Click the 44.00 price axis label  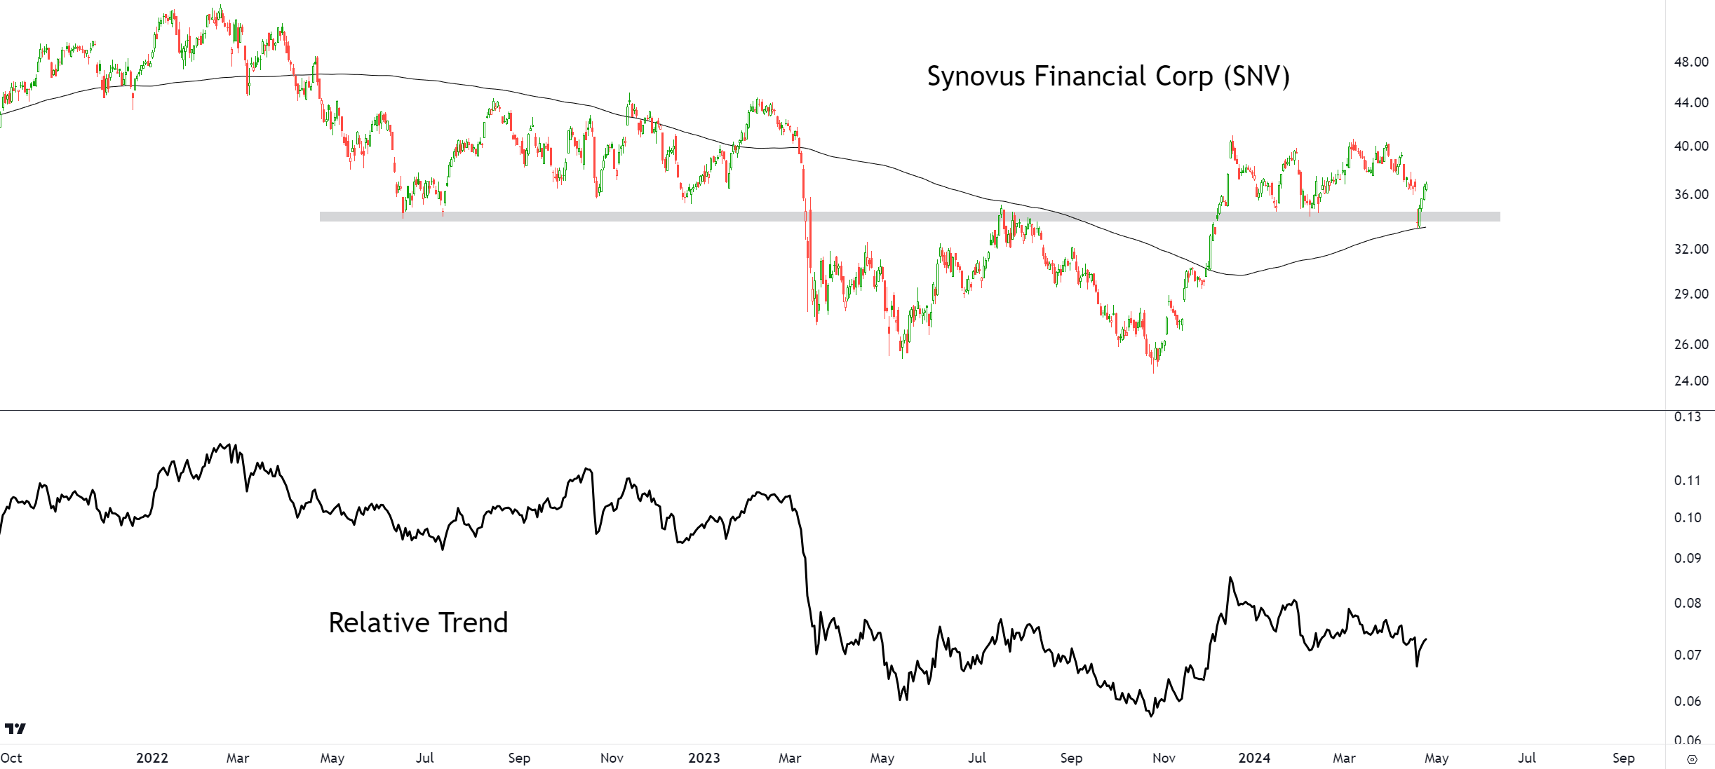pyautogui.click(x=1691, y=102)
